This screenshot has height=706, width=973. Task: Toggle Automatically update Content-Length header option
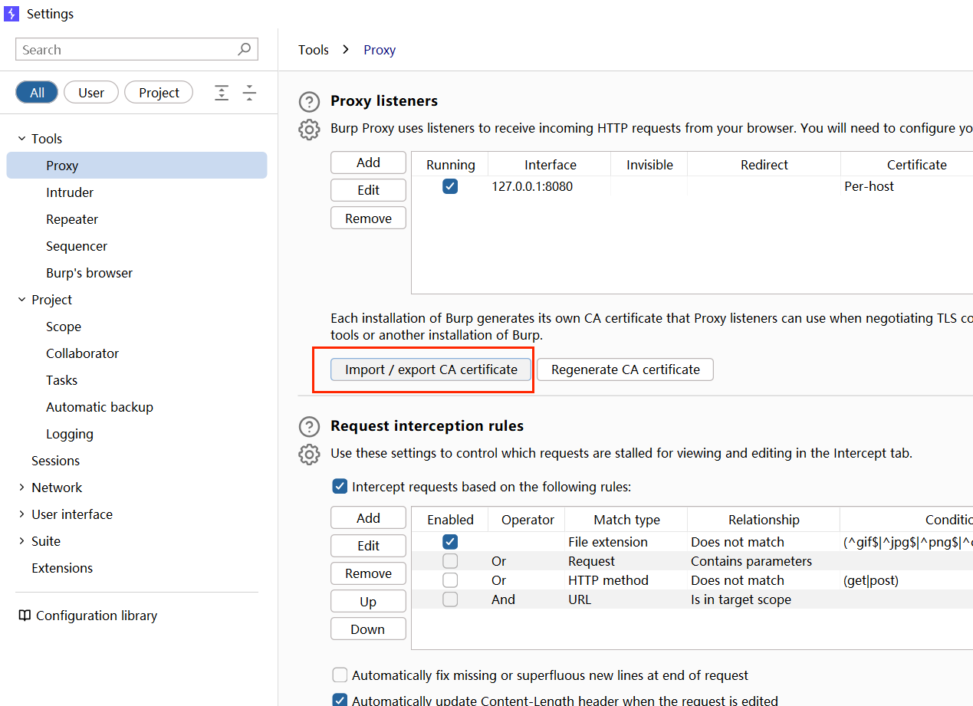(x=340, y=700)
